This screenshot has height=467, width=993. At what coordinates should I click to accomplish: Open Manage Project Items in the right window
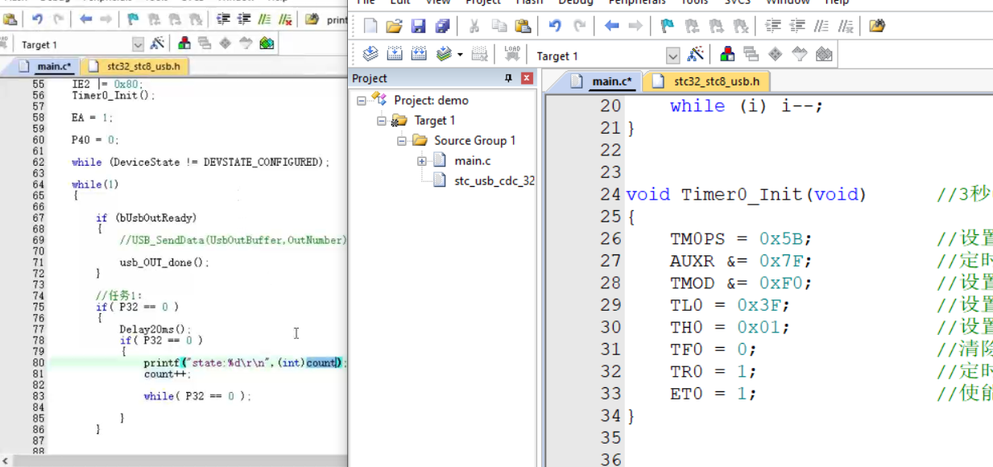pyautogui.click(x=727, y=55)
